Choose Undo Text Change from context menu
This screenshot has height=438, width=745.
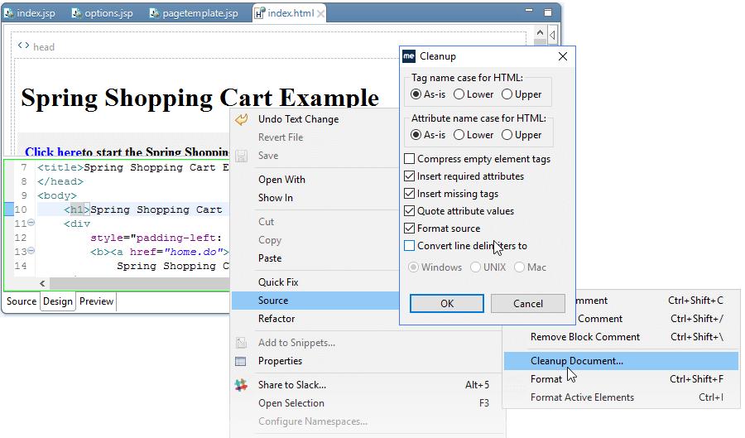(x=298, y=119)
